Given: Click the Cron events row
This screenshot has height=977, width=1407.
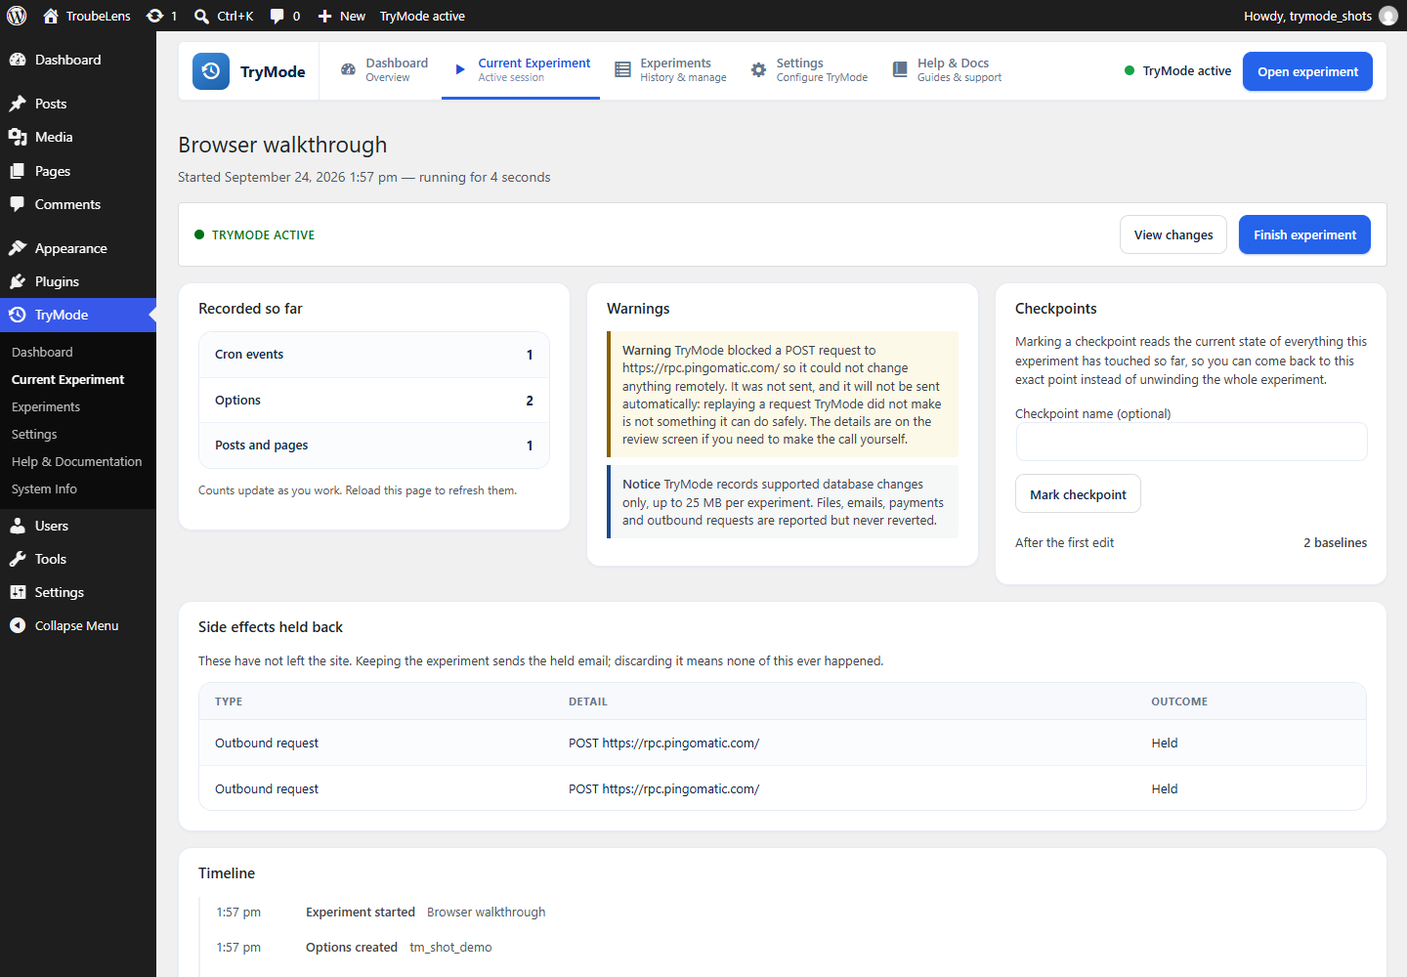Looking at the screenshot, I should click(374, 355).
